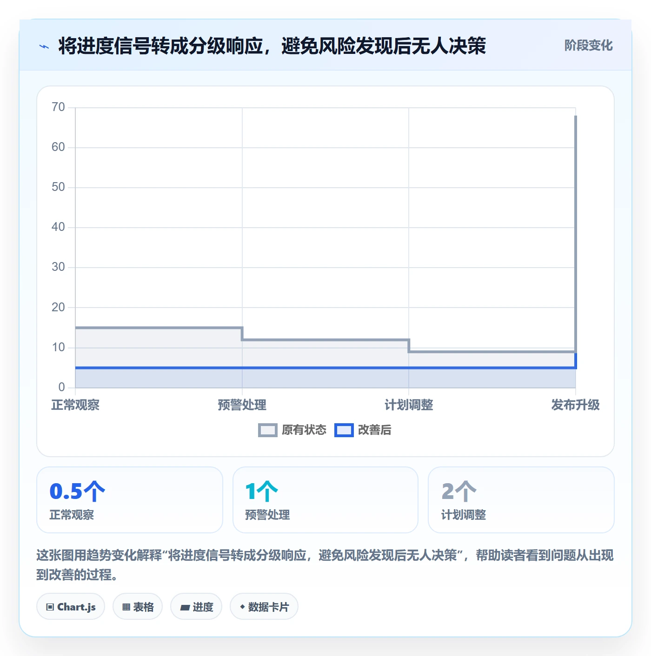Toggle the 原有状态 legend swatch
This screenshot has height=656, width=651.
pos(268,430)
